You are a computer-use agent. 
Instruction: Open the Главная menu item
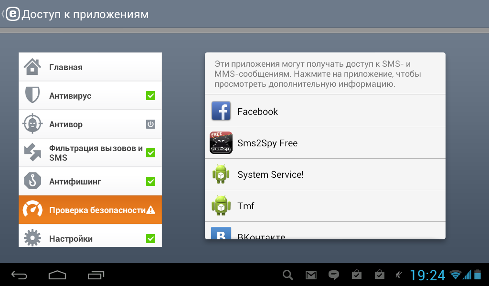pos(90,67)
